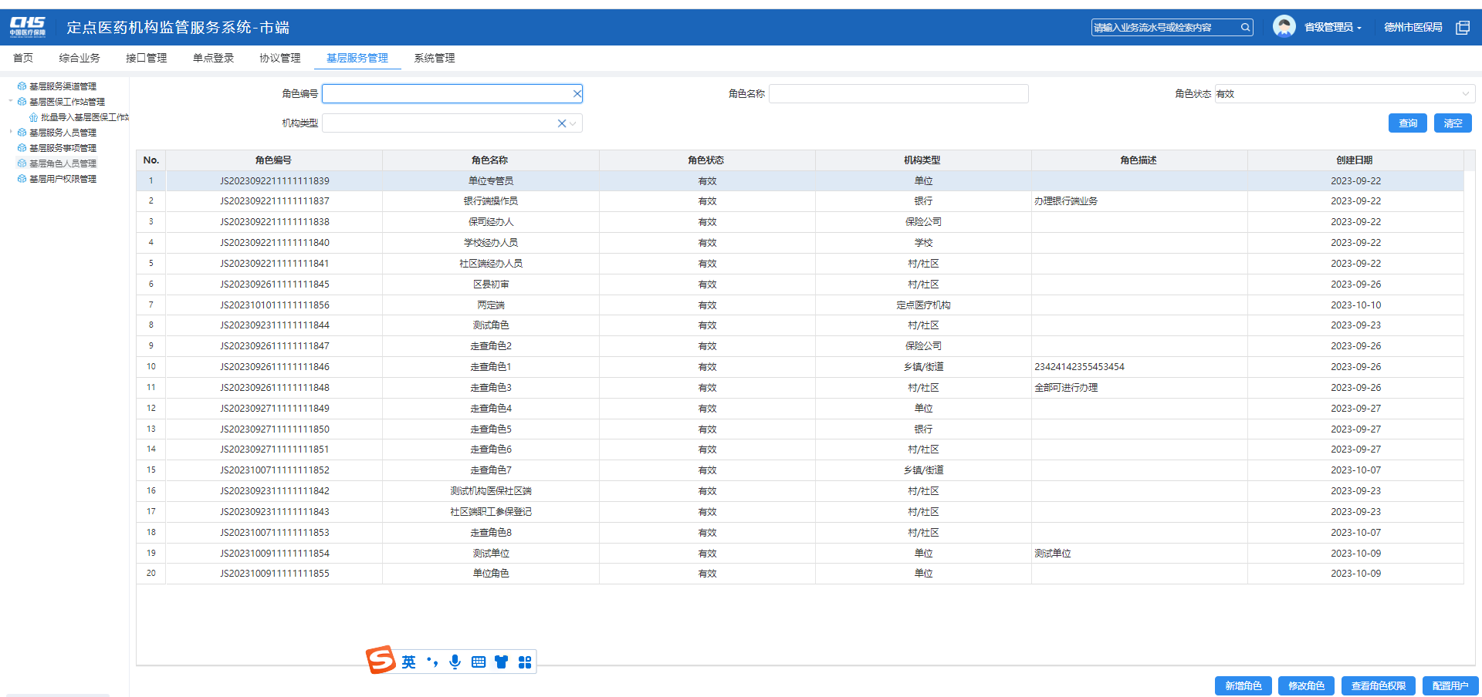Click the microphone voice input icon
This screenshot has height=697, width=1482.
pyautogui.click(x=455, y=662)
